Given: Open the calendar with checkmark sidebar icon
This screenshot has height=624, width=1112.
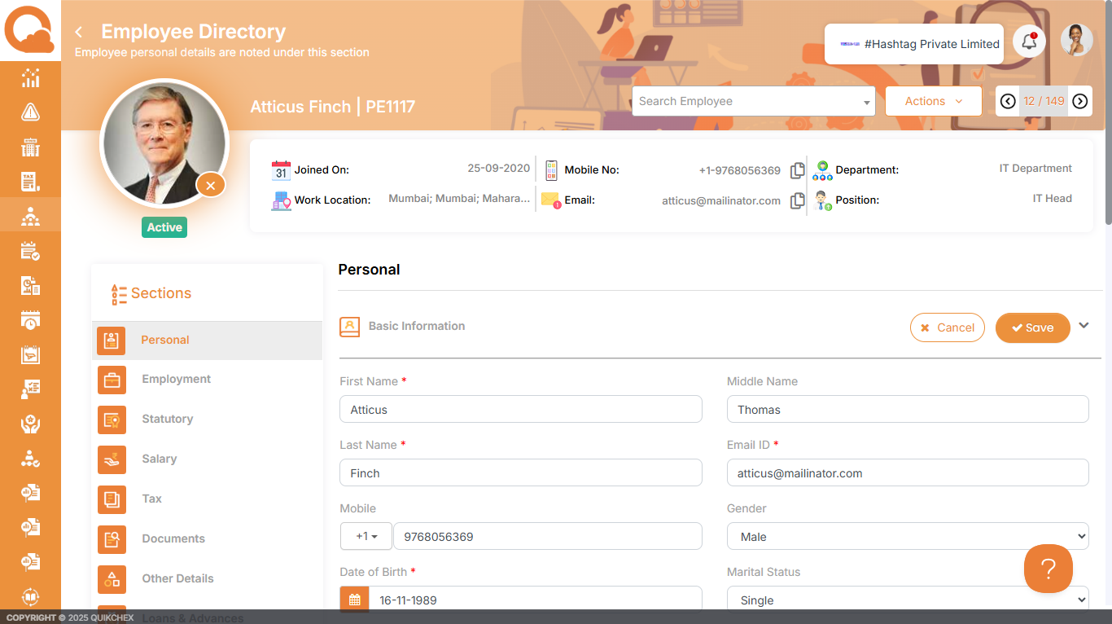Looking at the screenshot, I should [x=30, y=251].
